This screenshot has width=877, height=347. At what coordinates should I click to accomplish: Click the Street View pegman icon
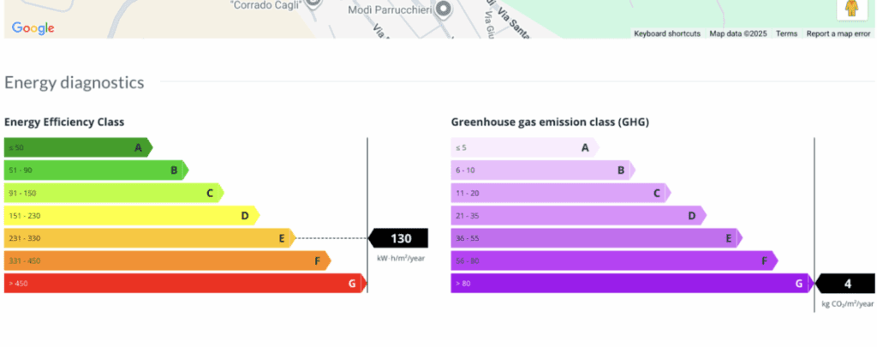tap(850, 9)
